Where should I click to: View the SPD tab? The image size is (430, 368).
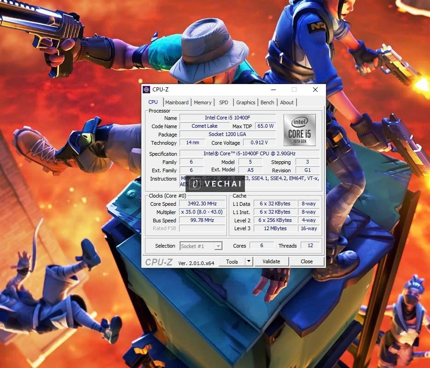click(x=224, y=102)
